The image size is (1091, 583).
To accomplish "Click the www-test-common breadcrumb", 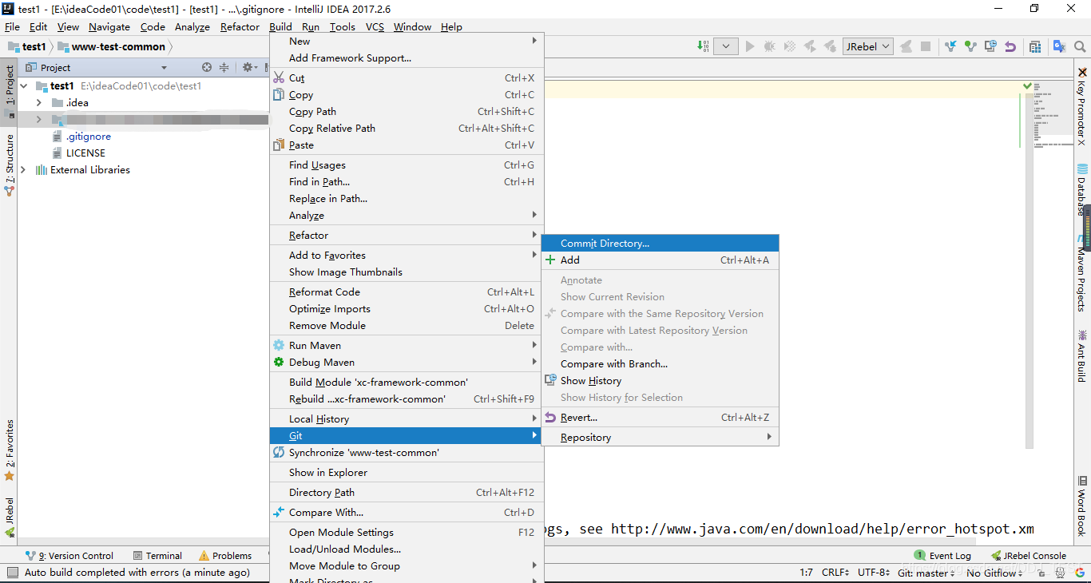I will coord(111,47).
